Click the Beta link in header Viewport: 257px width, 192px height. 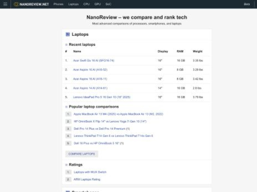247,4
